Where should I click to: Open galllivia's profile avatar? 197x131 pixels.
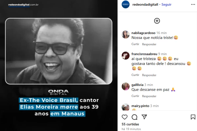point(125,86)
